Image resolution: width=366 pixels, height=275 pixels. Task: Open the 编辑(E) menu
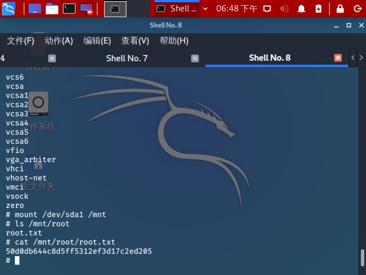click(97, 41)
